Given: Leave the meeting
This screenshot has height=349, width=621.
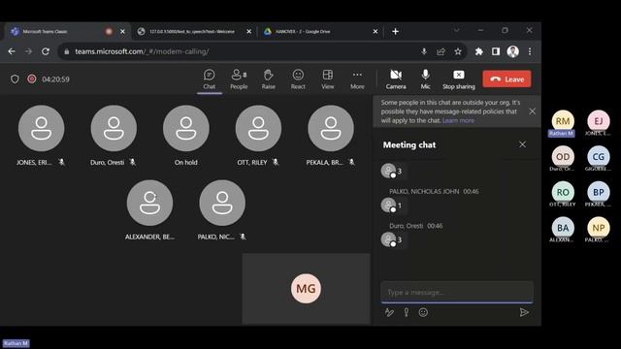Looking at the screenshot, I should [507, 79].
